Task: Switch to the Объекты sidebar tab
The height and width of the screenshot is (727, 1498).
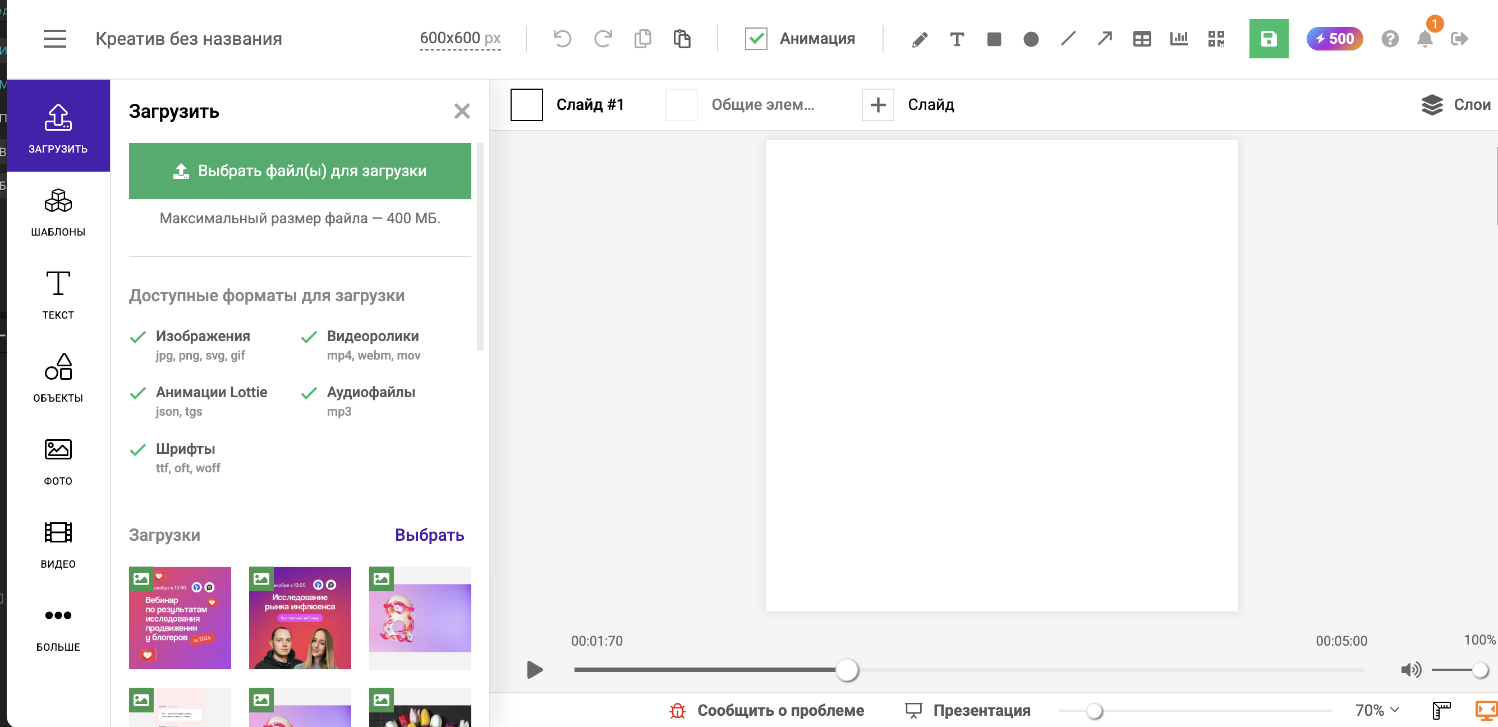Action: (58, 378)
